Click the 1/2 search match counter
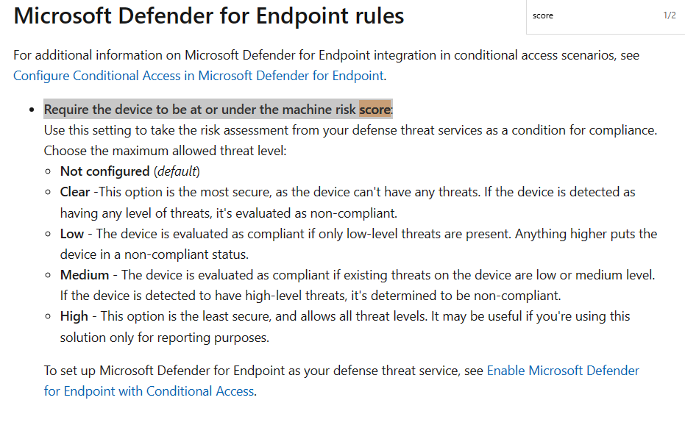Image resolution: width=685 pixels, height=428 pixels. pyautogui.click(x=670, y=15)
